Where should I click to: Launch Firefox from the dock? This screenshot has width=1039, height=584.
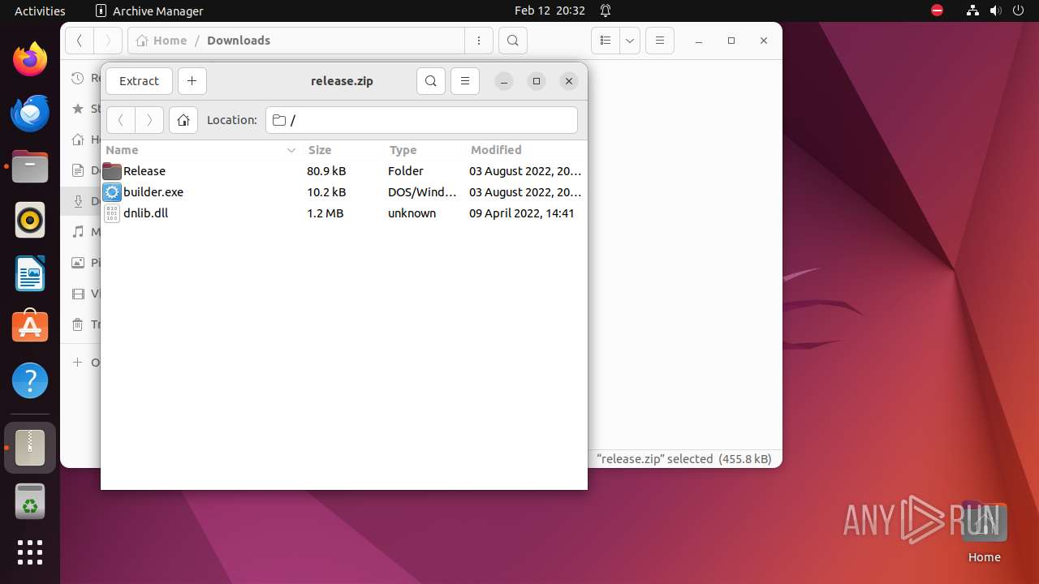pyautogui.click(x=30, y=59)
